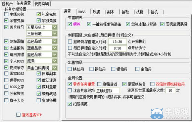Viewport: 192px width, 122px height.
Task: Click the 13:30 time input field
Action: point(117,42)
